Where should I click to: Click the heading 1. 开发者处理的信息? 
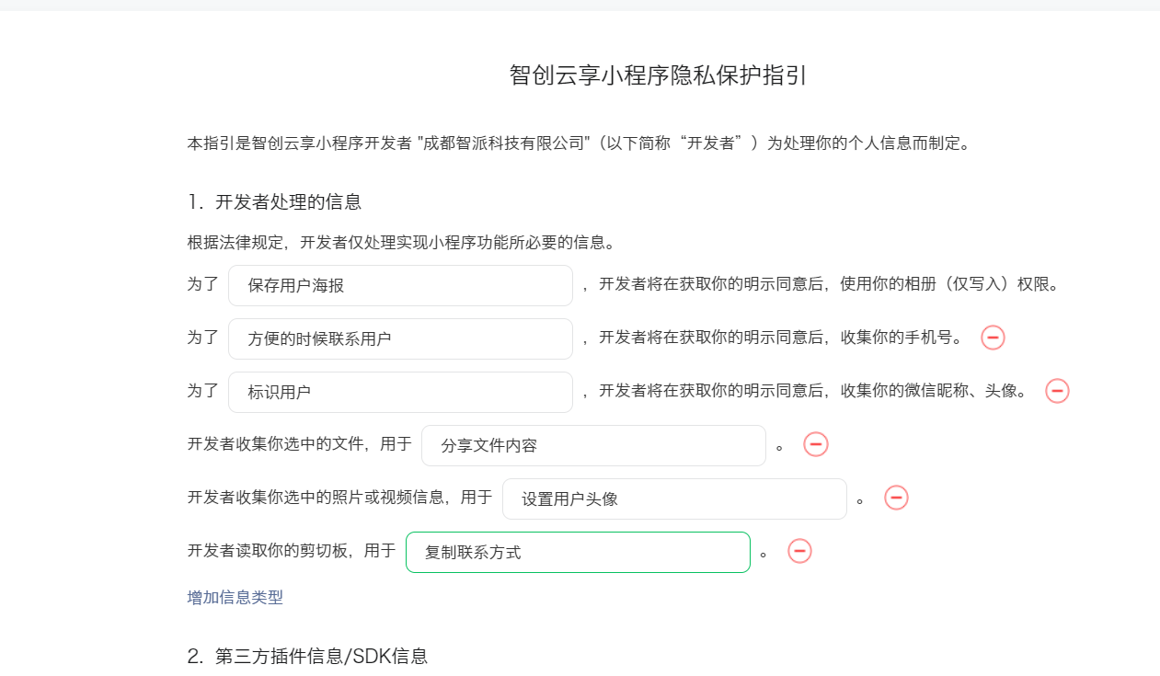tap(275, 201)
